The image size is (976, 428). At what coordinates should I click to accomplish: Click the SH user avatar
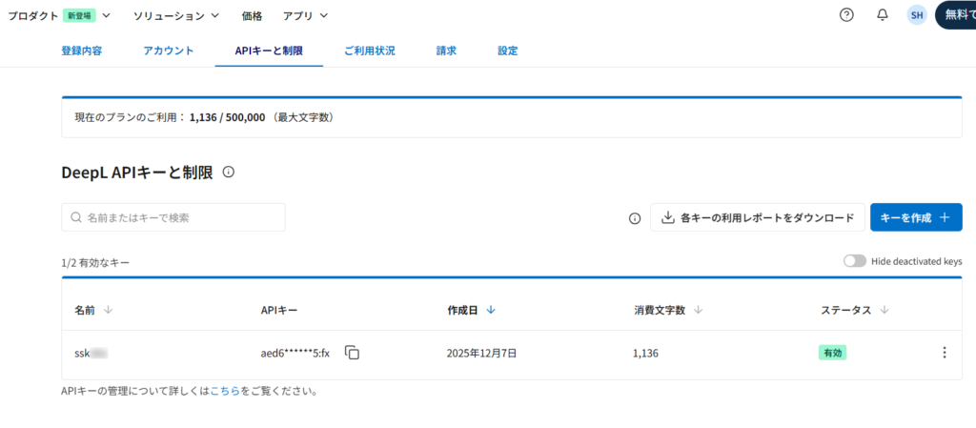(916, 15)
